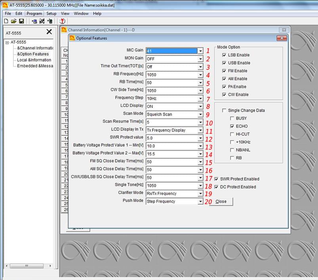
Task: Collapse the AT-5555 tree node
Action: (x=7, y=43)
